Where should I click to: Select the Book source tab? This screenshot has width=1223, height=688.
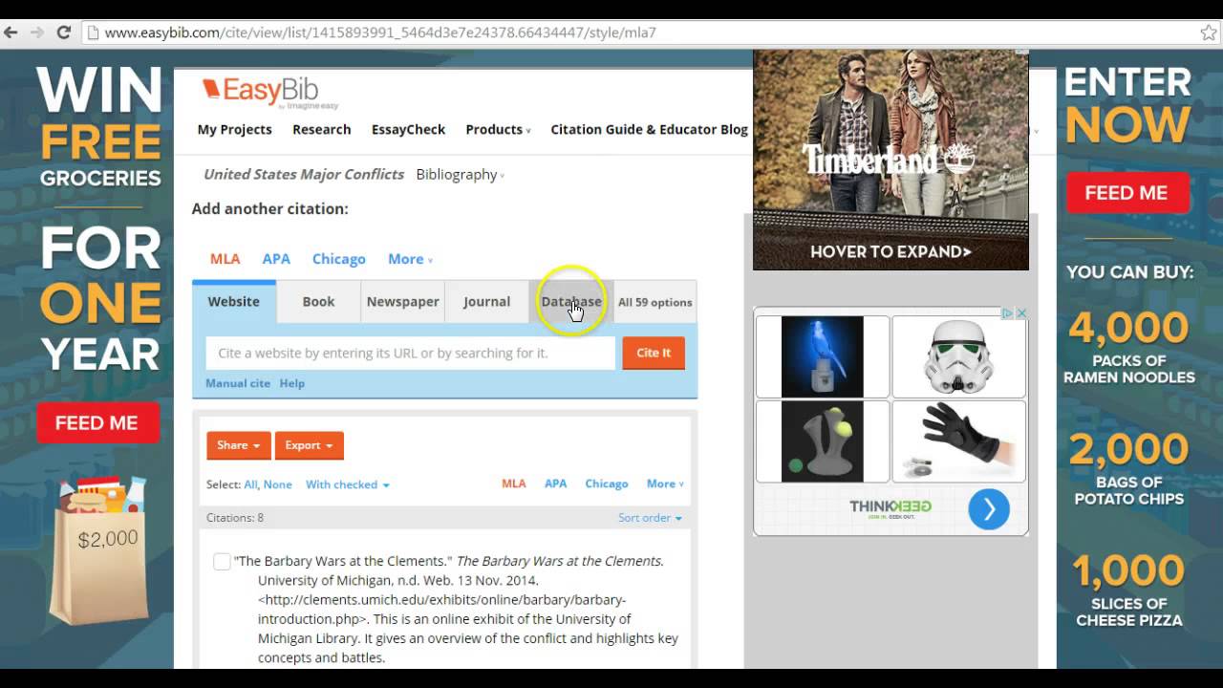point(318,301)
